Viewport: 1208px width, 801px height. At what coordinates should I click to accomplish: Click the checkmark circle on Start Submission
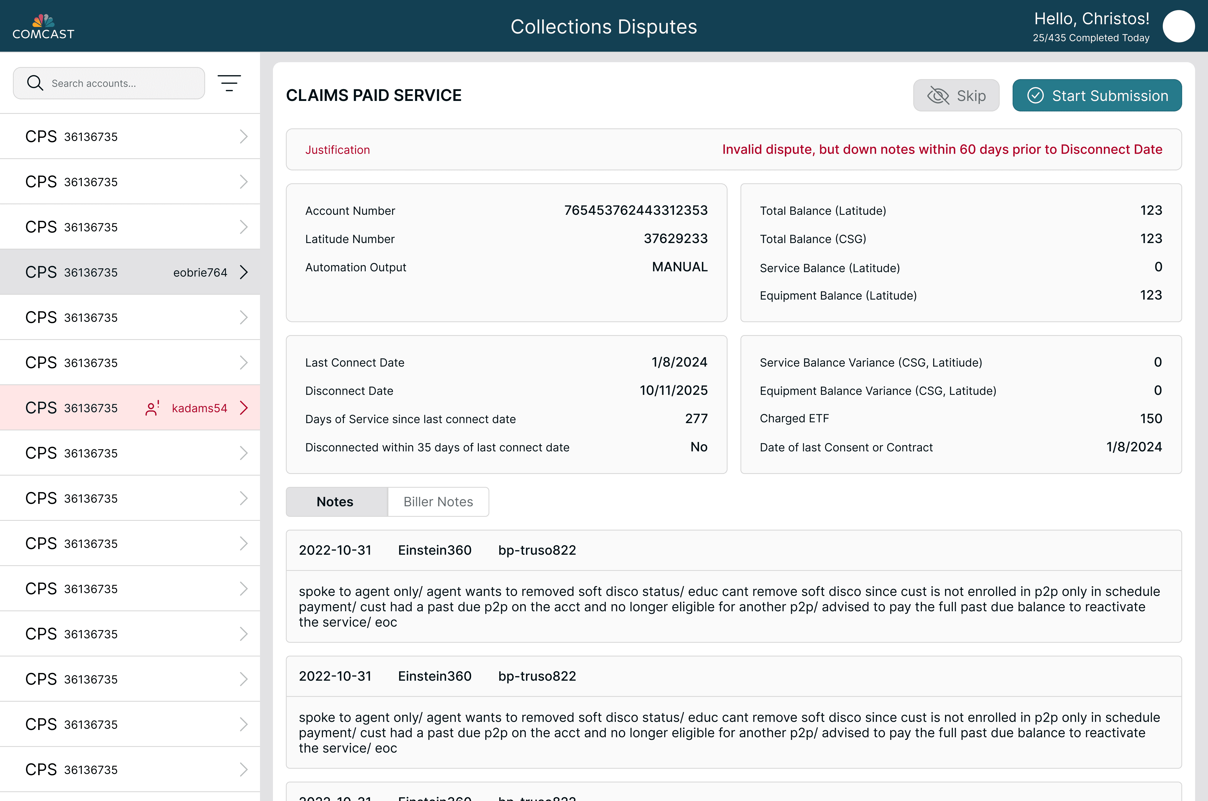click(x=1035, y=96)
